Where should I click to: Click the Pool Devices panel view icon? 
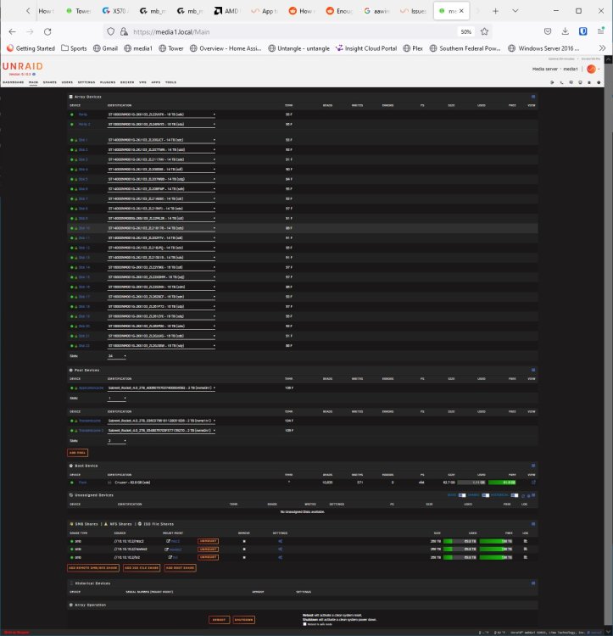[x=533, y=370]
